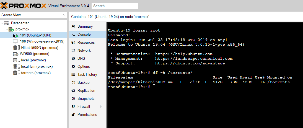Image resolution: width=303 pixels, height=128 pixels.
Task: Click the container icon for 101
Action: (16, 35)
